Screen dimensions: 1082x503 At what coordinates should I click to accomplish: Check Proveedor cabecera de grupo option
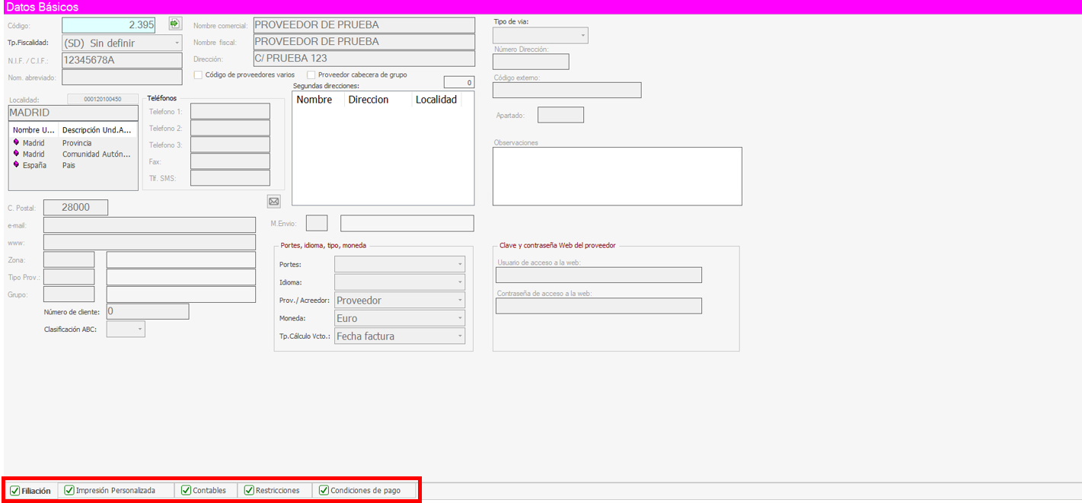coord(311,75)
